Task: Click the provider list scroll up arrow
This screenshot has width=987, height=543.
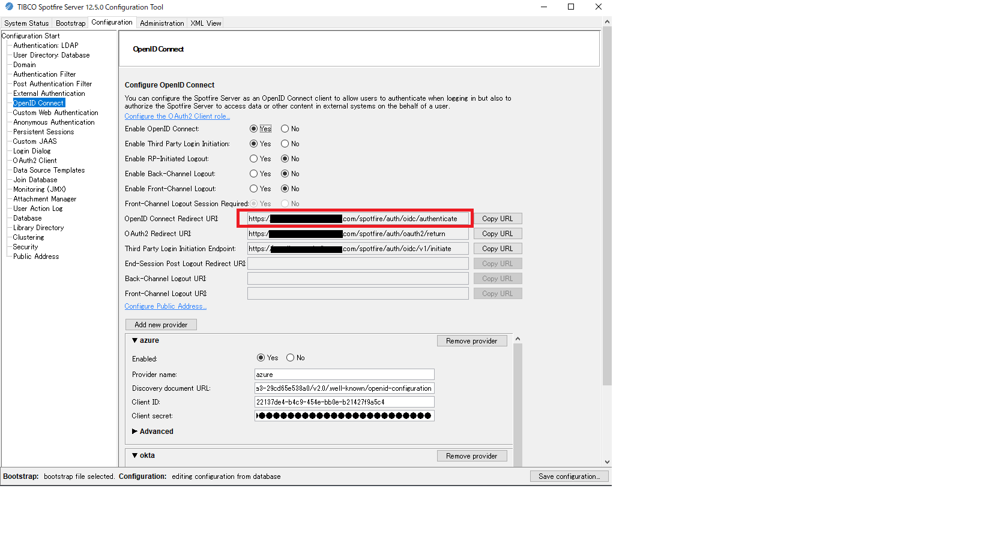Action: (518, 339)
